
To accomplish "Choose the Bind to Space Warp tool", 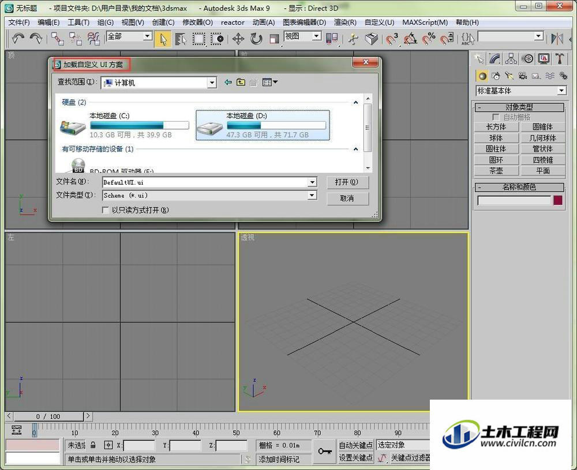I will click(x=94, y=38).
